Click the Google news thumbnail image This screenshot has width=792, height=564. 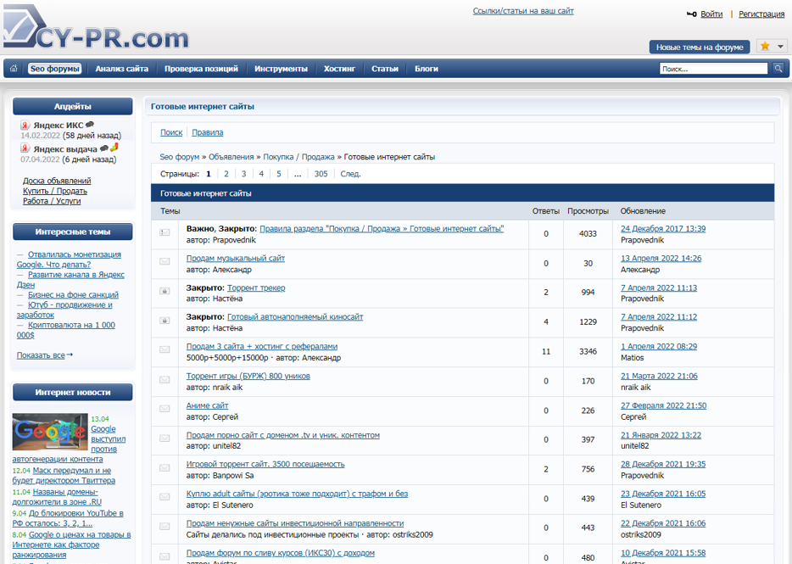point(50,432)
